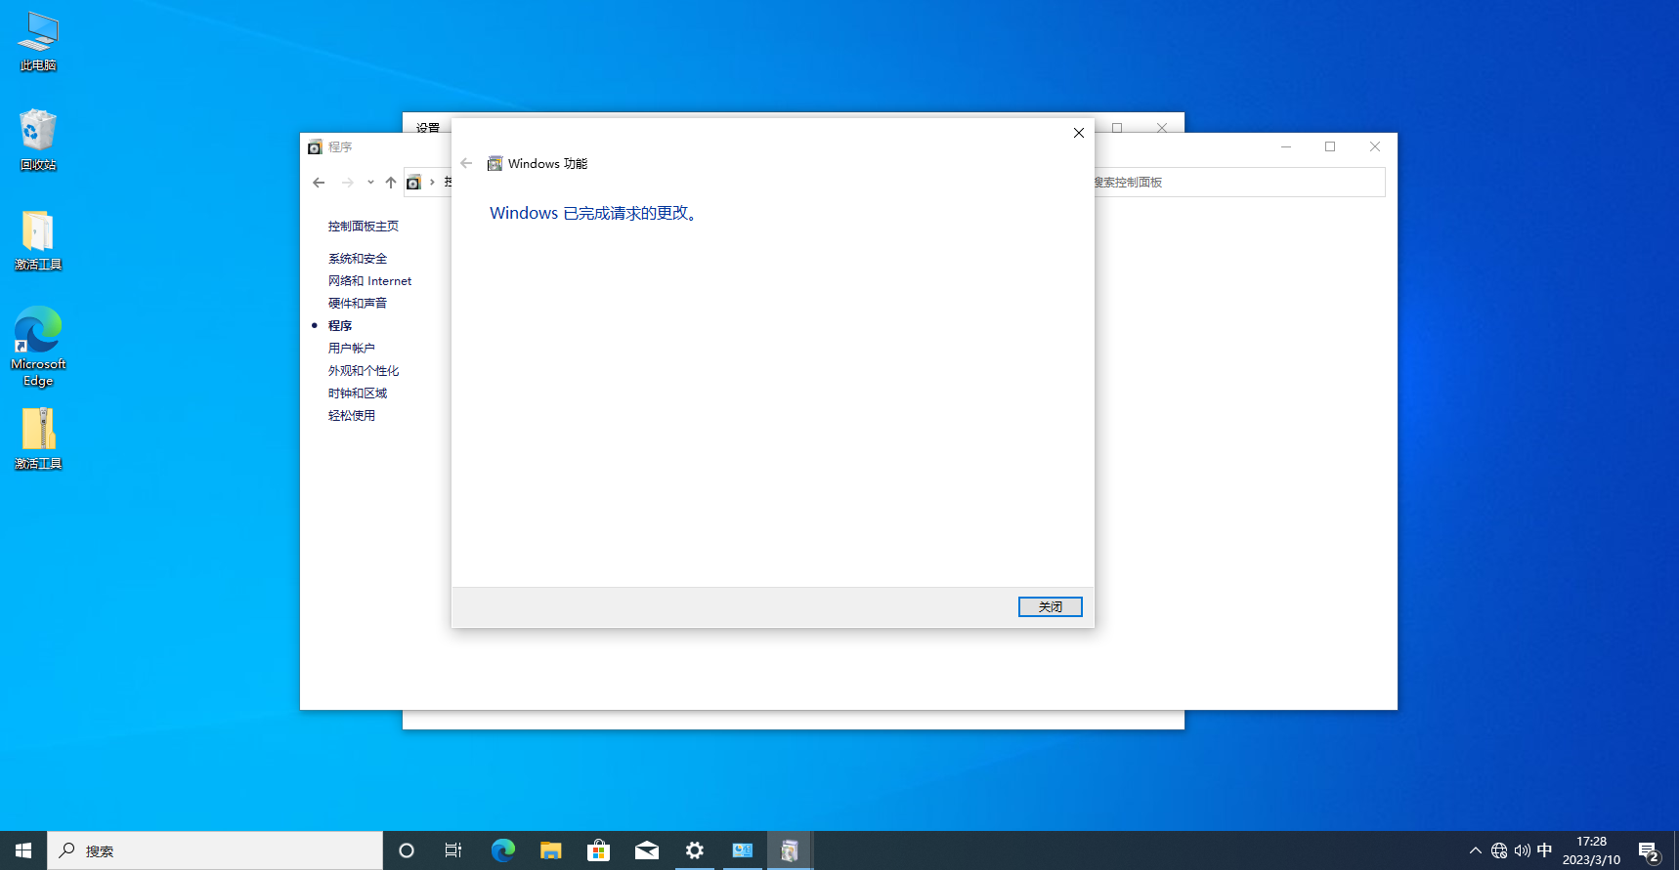
Task: Show hidden tray icons
Action: tap(1476, 850)
